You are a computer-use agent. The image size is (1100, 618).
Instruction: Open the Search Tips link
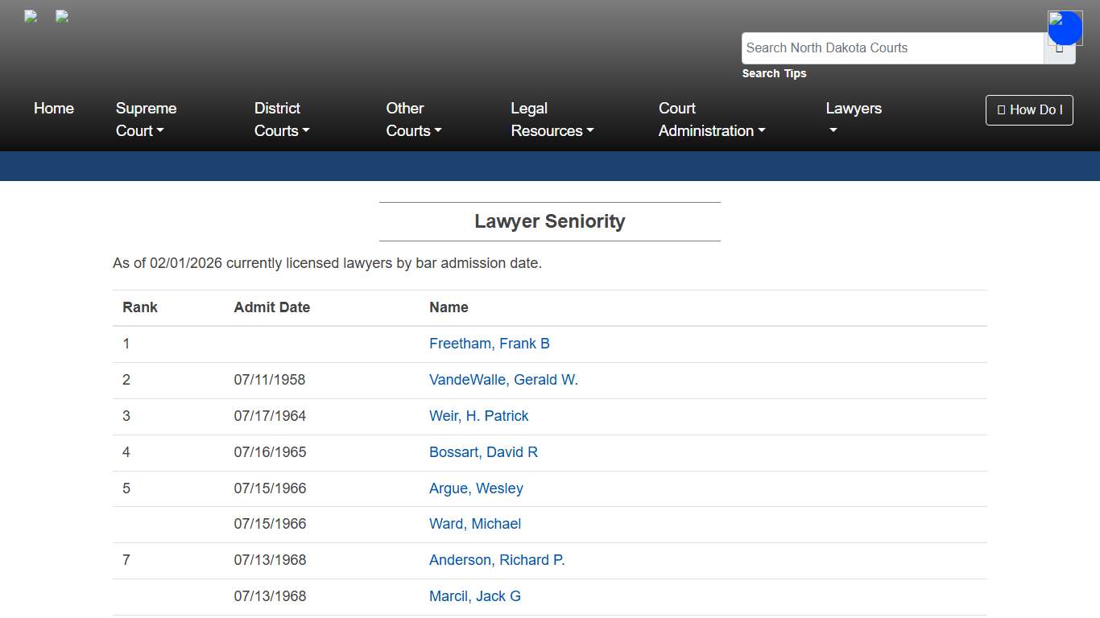(x=774, y=73)
